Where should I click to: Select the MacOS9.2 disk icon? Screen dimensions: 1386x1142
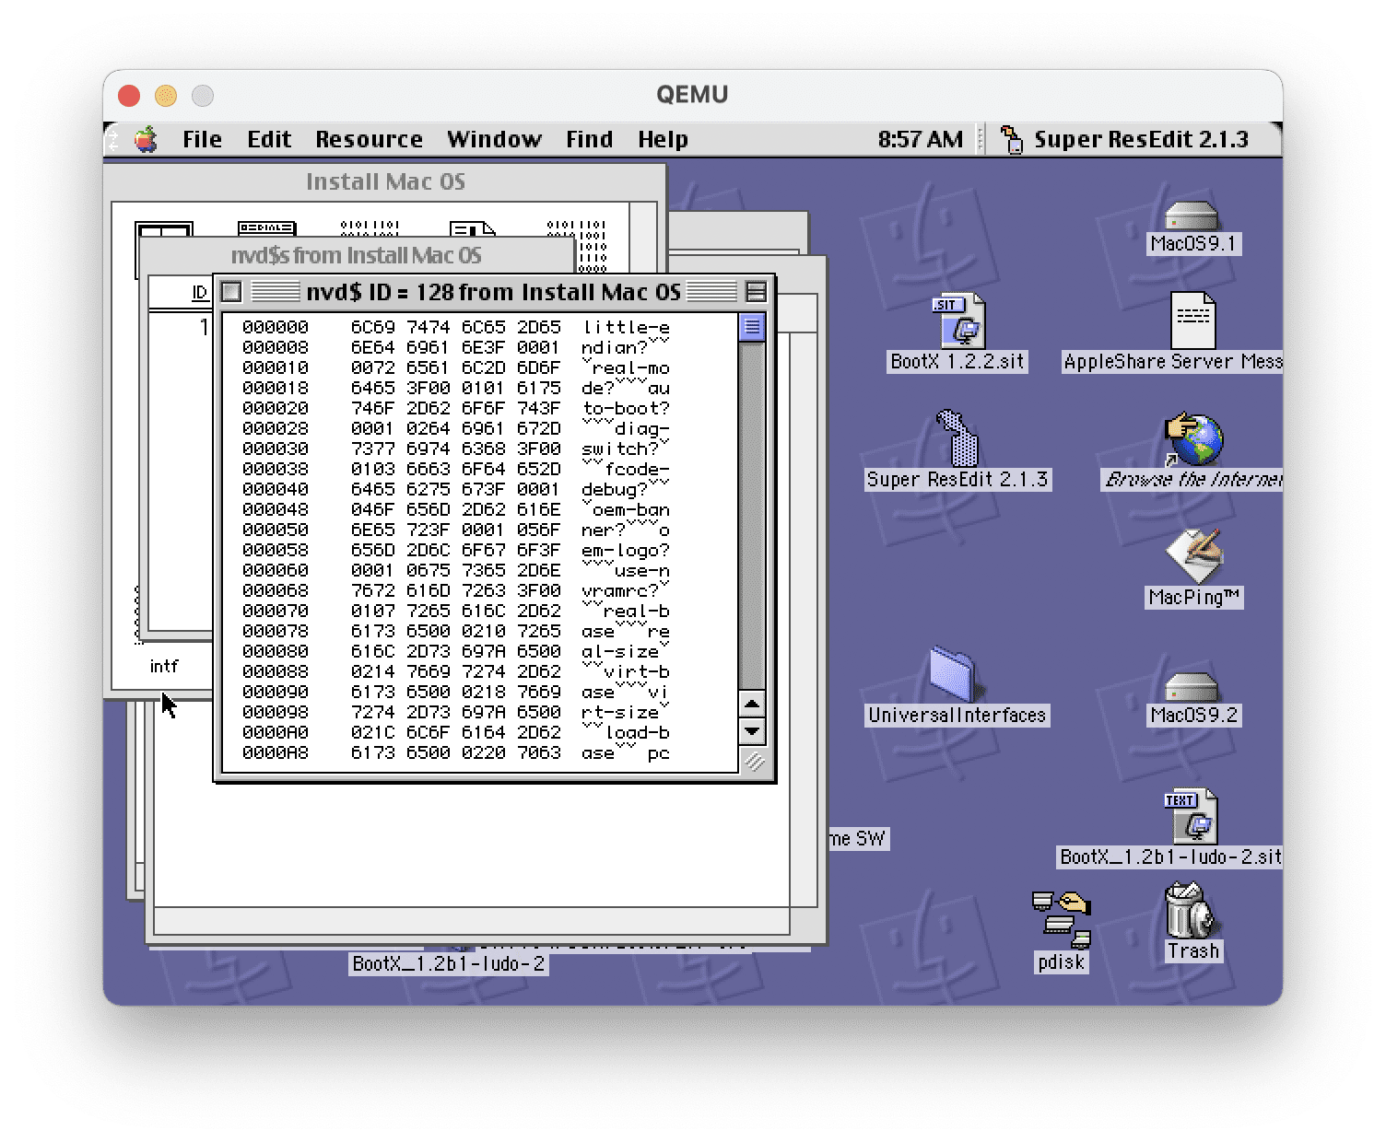[x=1192, y=688]
